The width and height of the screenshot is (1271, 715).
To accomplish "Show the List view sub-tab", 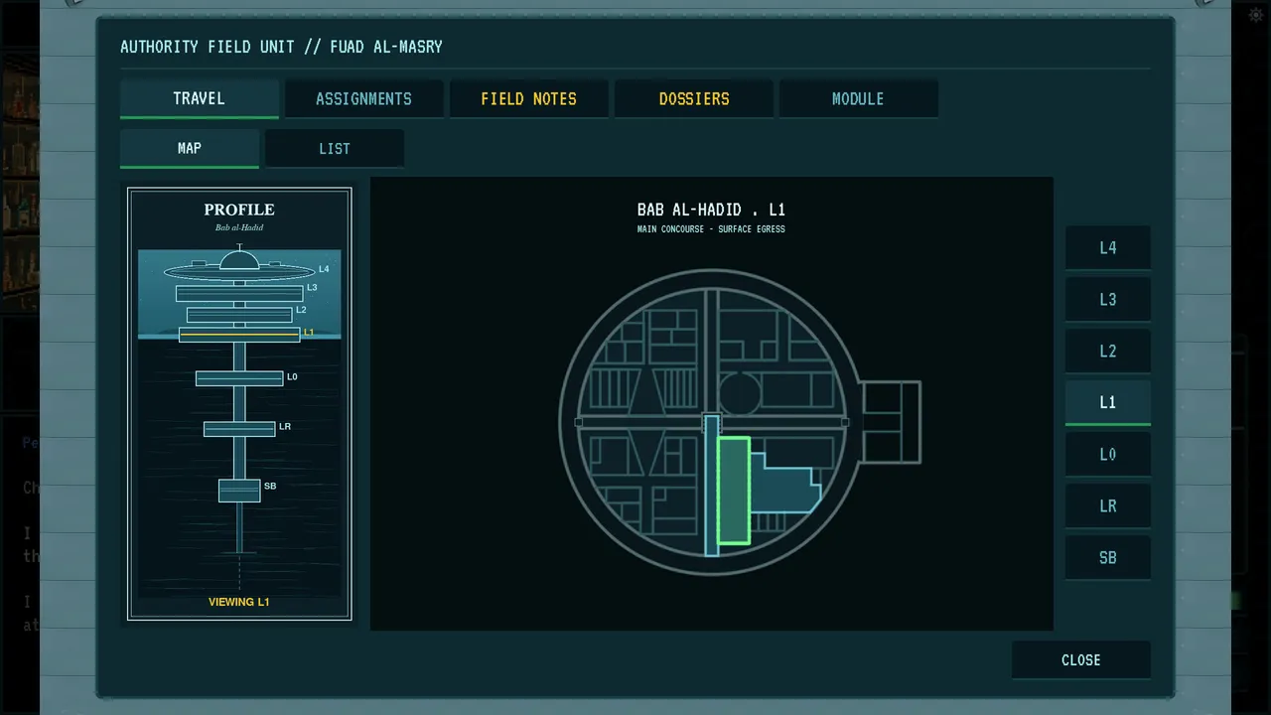I will point(334,148).
